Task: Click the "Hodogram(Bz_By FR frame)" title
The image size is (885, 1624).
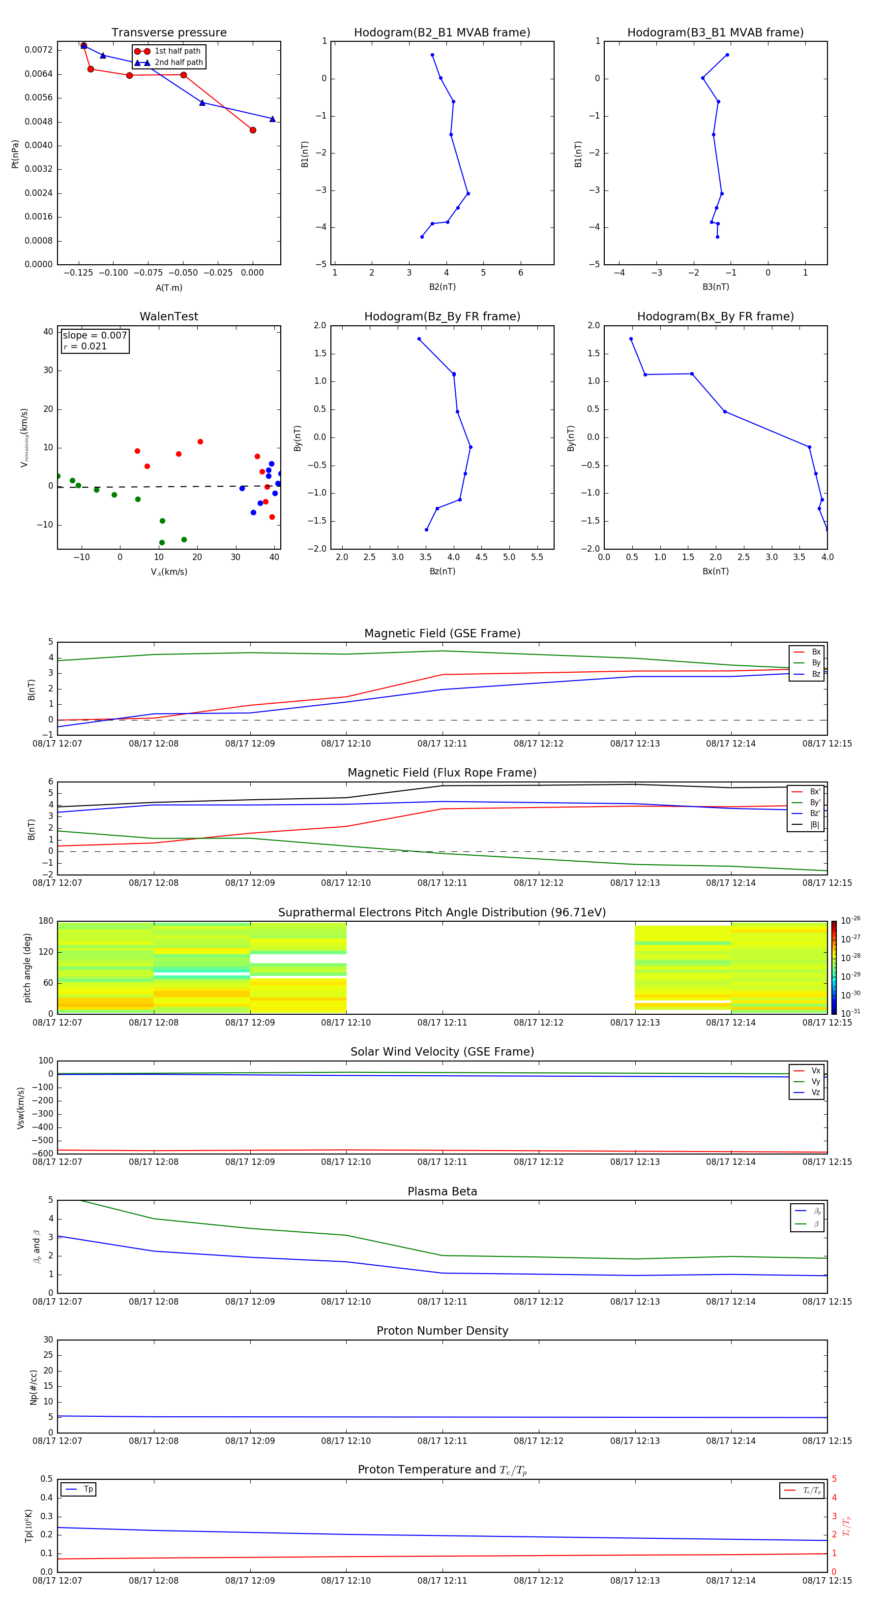Action: pos(442,316)
